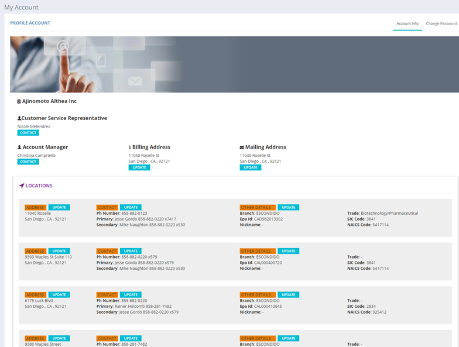Update address for 9393 Waples St Suite 110
Image resolution: width=459 pixels, height=347 pixels.
coord(59,251)
